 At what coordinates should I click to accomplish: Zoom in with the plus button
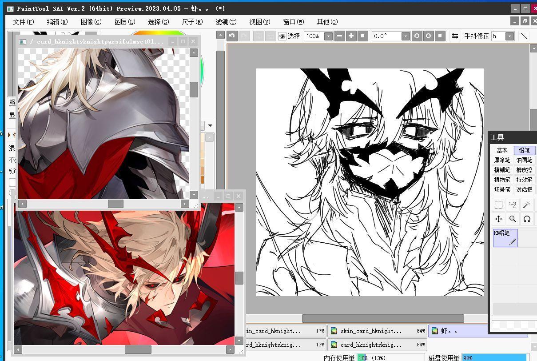pyautogui.click(x=351, y=36)
